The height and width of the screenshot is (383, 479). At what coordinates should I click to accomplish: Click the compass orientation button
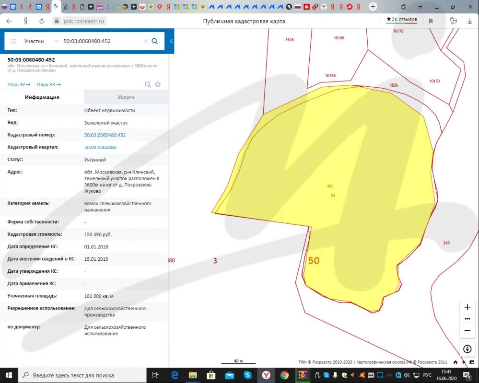[467, 349]
